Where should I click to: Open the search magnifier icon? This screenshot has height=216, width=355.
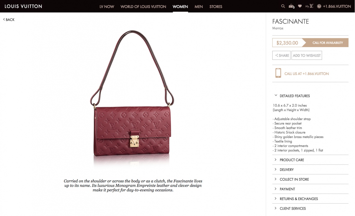[283, 6]
